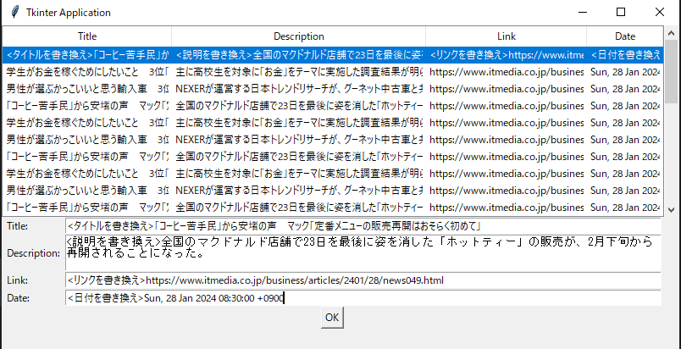
Task: Maximize the Tkinter Application window
Action: (621, 13)
